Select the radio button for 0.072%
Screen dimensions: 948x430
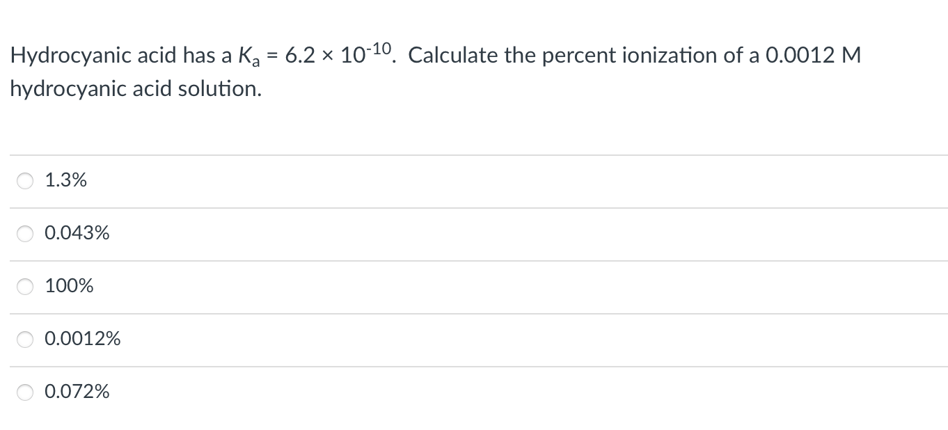pyautogui.click(x=25, y=392)
